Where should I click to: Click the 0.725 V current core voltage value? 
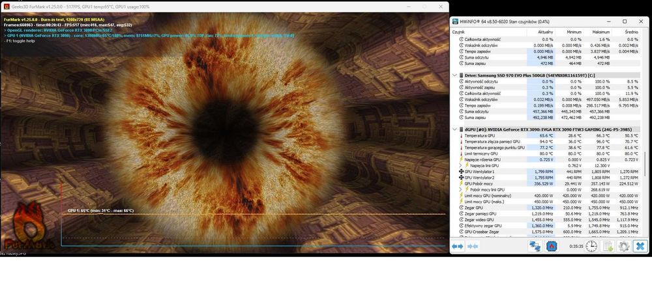pyautogui.click(x=547, y=159)
